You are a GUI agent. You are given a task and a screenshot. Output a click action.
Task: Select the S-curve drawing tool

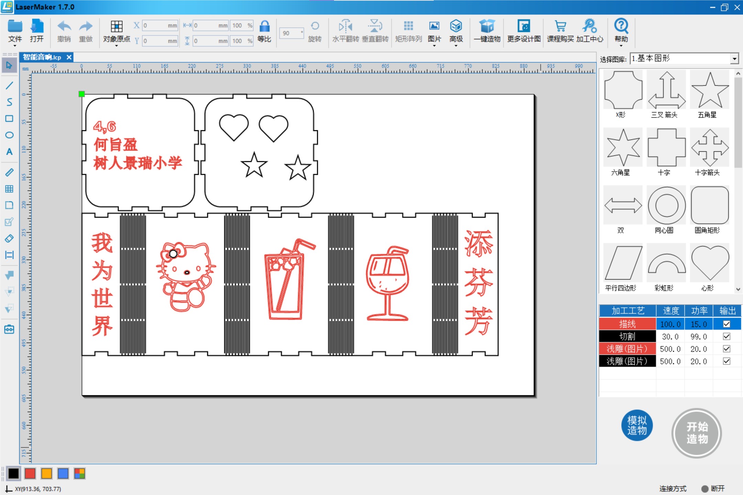9,102
